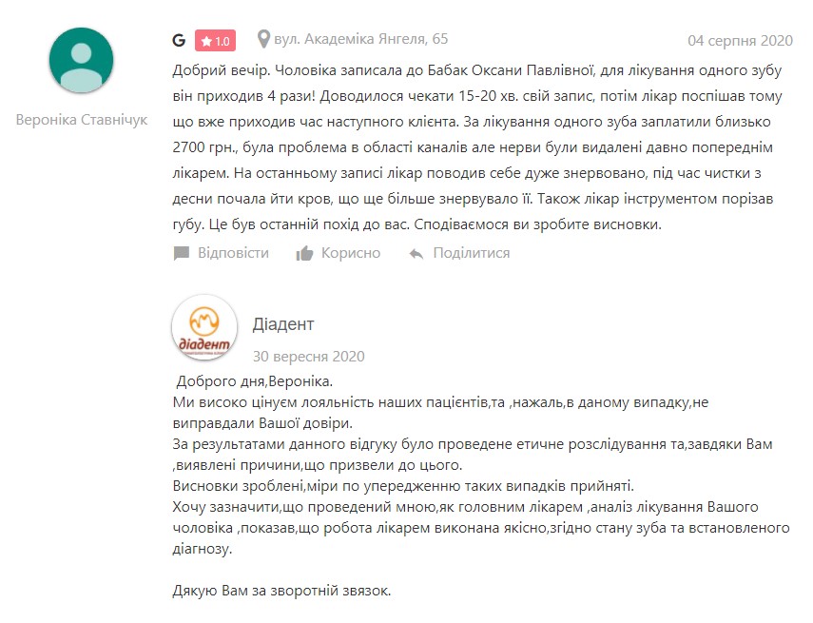Click the line Дякую Вам за зворотній звязок
This screenshot has width=813, height=623.
point(282,591)
